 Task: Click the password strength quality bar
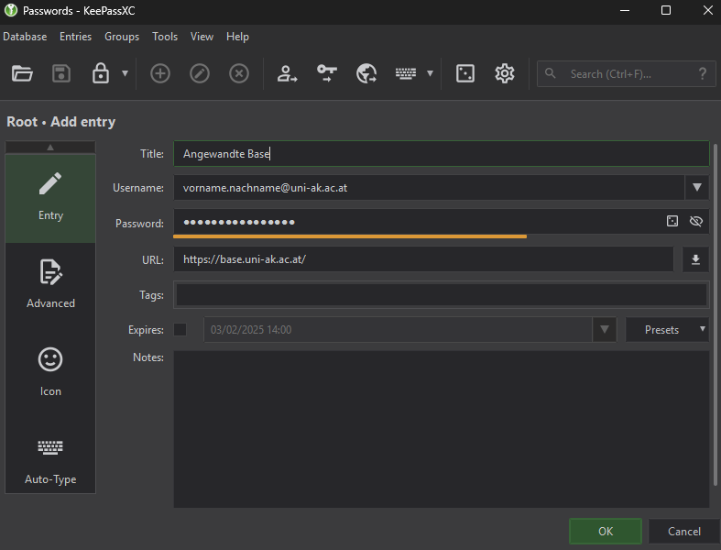350,236
